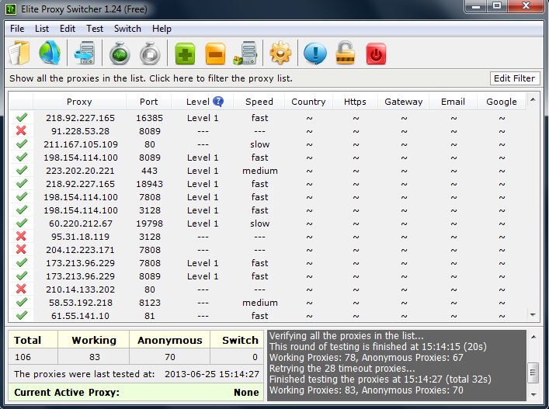Click the Working count 83
The height and width of the screenshot is (409, 549).
click(94, 357)
